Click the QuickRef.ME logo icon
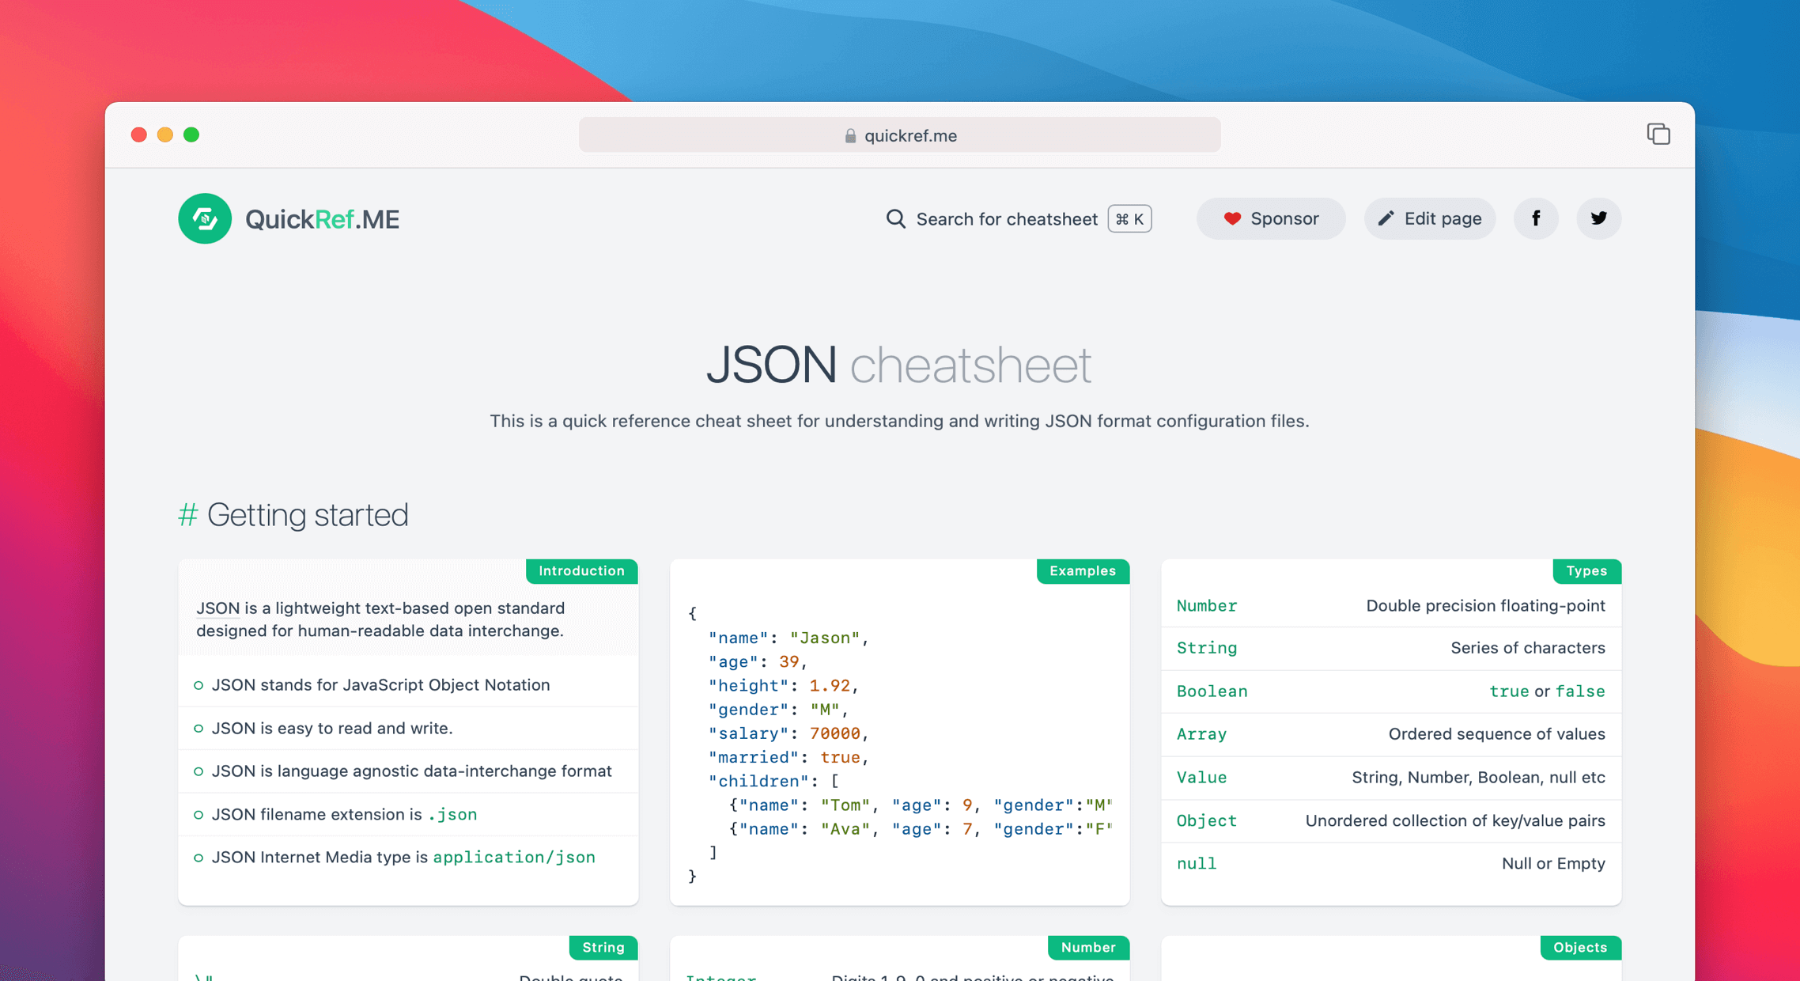Screen dimensions: 1800x981 point(205,218)
